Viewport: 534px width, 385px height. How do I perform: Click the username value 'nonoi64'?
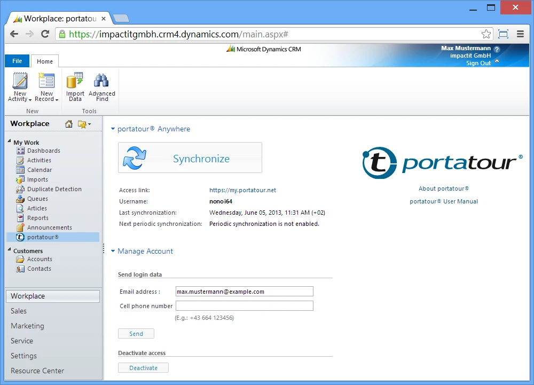[221, 201]
